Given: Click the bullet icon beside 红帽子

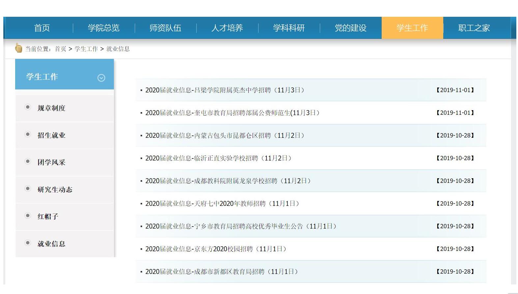Looking at the screenshot, I should 28,216.
